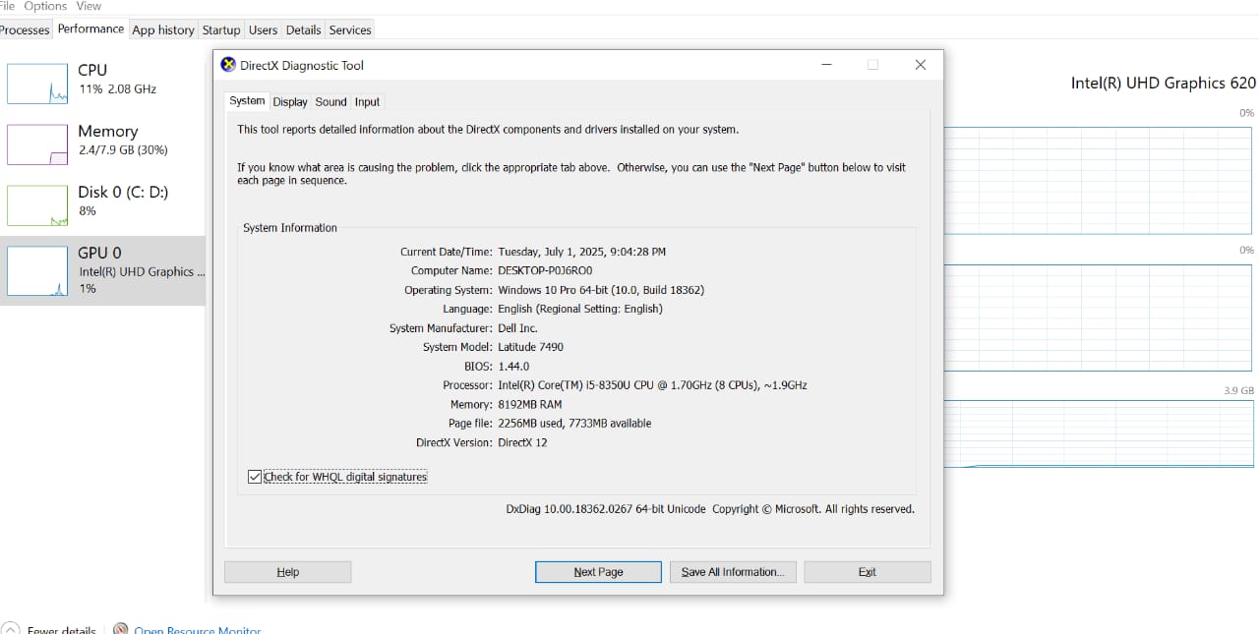This screenshot has height=634, width=1259.
Task: Select CPU in the performance sidebar
Action: point(102,84)
